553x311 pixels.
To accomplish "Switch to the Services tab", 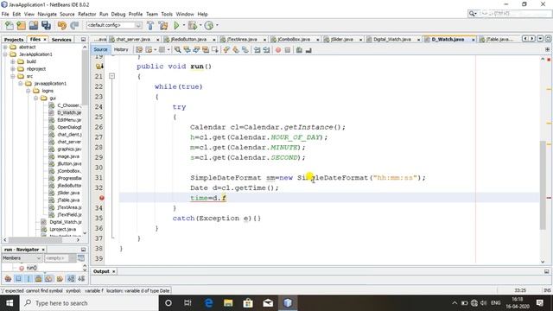I will (61, 40).
